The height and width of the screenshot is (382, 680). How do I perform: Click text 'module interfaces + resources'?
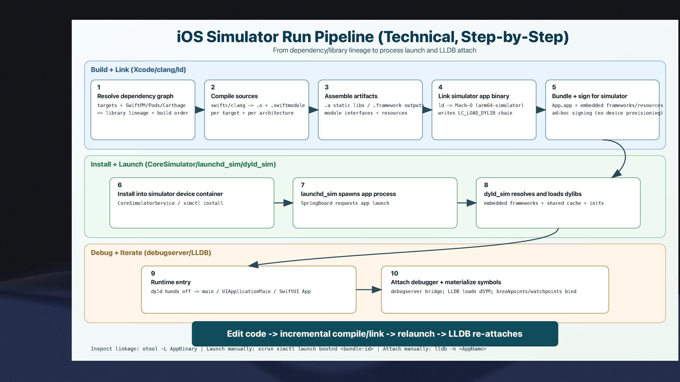point(366,113)
